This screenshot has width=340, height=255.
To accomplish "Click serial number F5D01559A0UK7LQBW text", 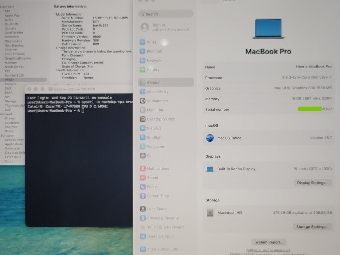I will click(x=110, y=18).
